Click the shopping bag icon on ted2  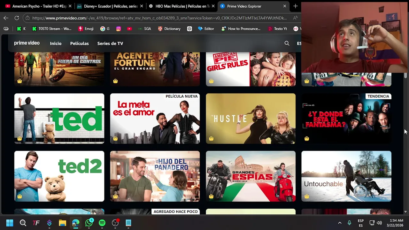20,196
